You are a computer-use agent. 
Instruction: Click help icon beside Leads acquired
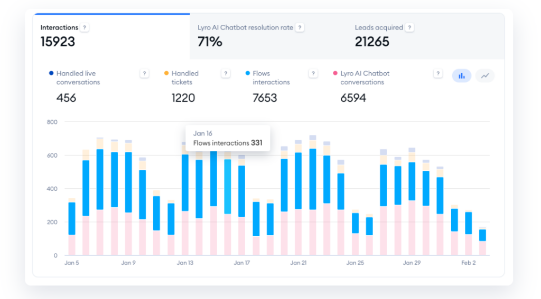(409, 27)
